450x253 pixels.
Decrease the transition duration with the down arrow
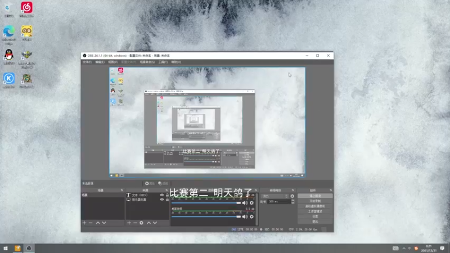tap(292, 203)
